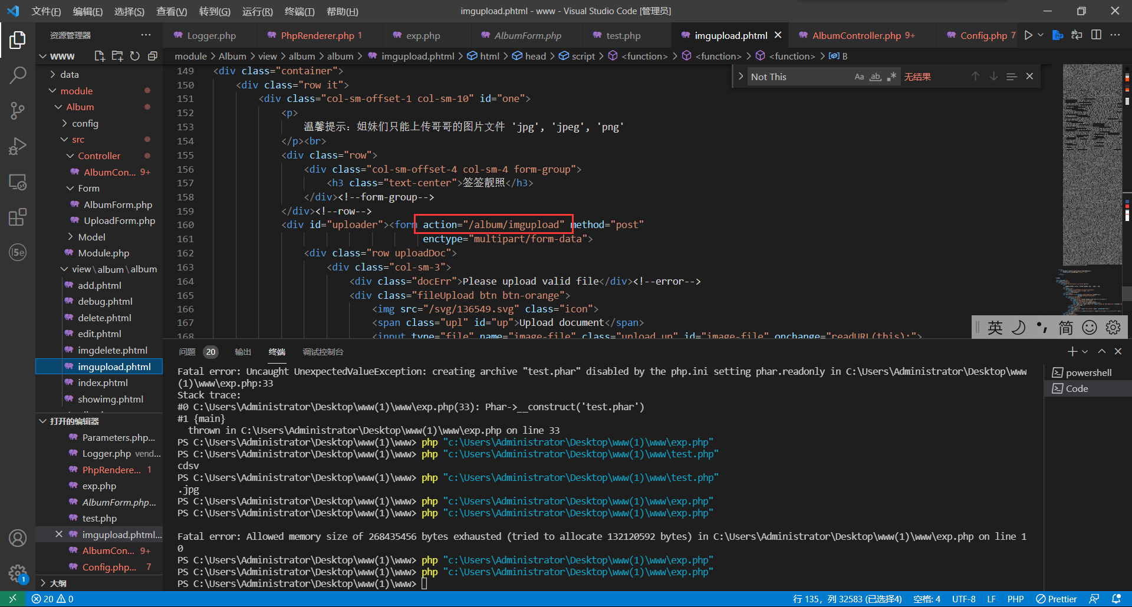Switch to the 输出 panel tab

coord(243,352)
